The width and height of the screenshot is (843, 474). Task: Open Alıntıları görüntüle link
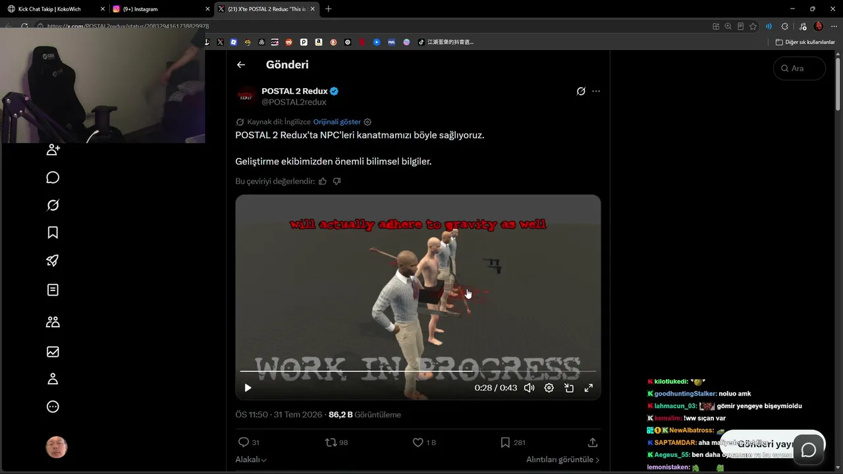[563, 460]
